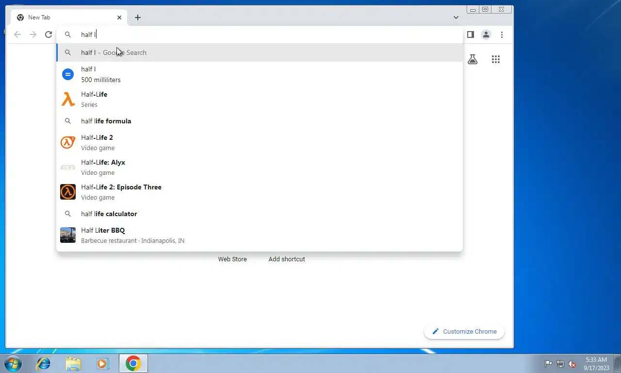Click the magnifier icon beside 'half life formula'
Screen dimensions: 621x373
68,121
